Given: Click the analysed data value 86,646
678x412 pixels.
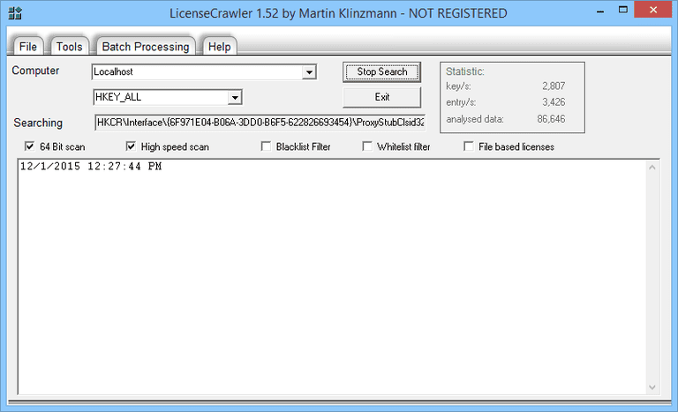Looking at the screenshot, I should [x=551, y=119].
